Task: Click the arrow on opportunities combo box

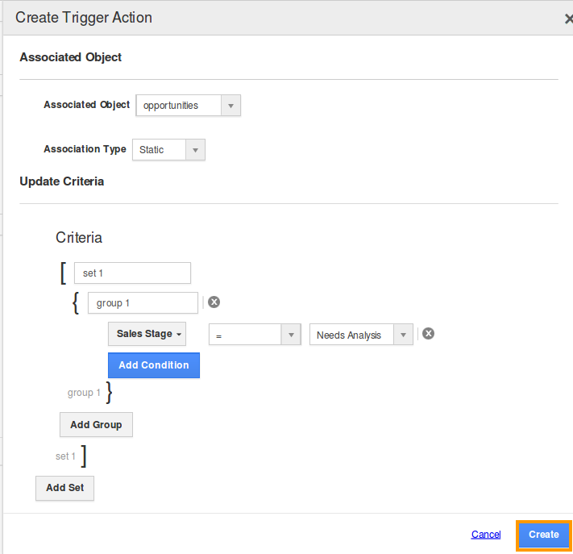Action: (230, 106)
